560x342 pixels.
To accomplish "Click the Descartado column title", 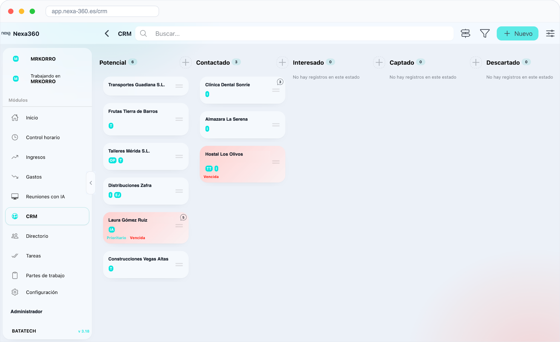I will 503,62.
